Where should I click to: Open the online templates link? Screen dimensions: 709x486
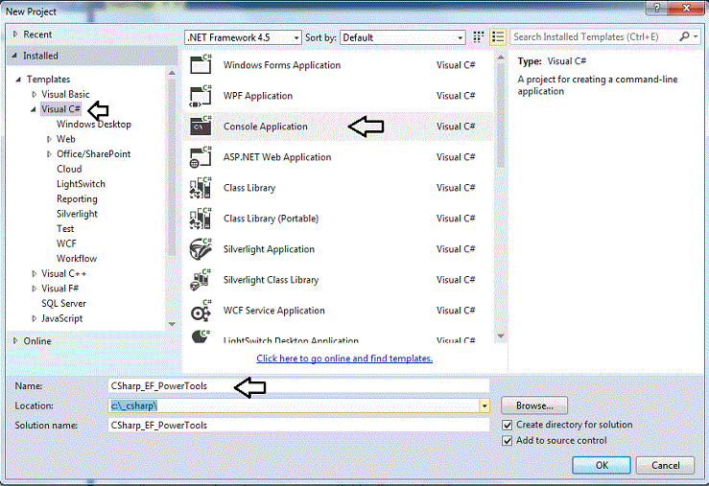coord(344,359)
